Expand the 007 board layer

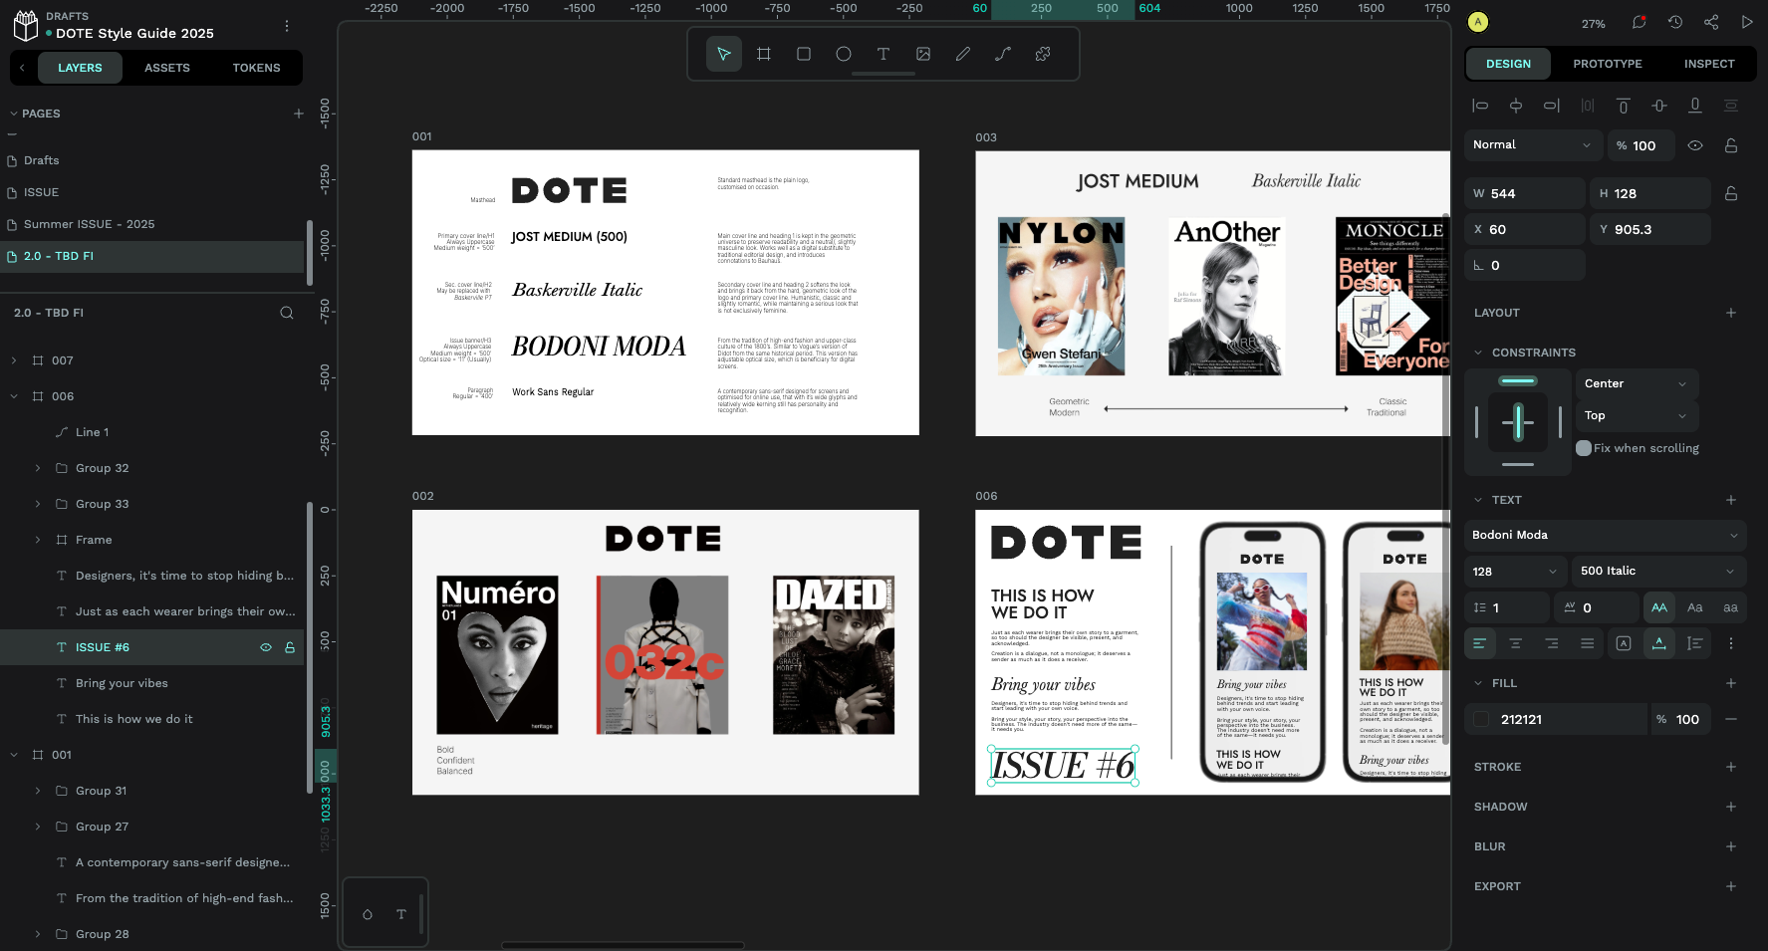[14, 360]
